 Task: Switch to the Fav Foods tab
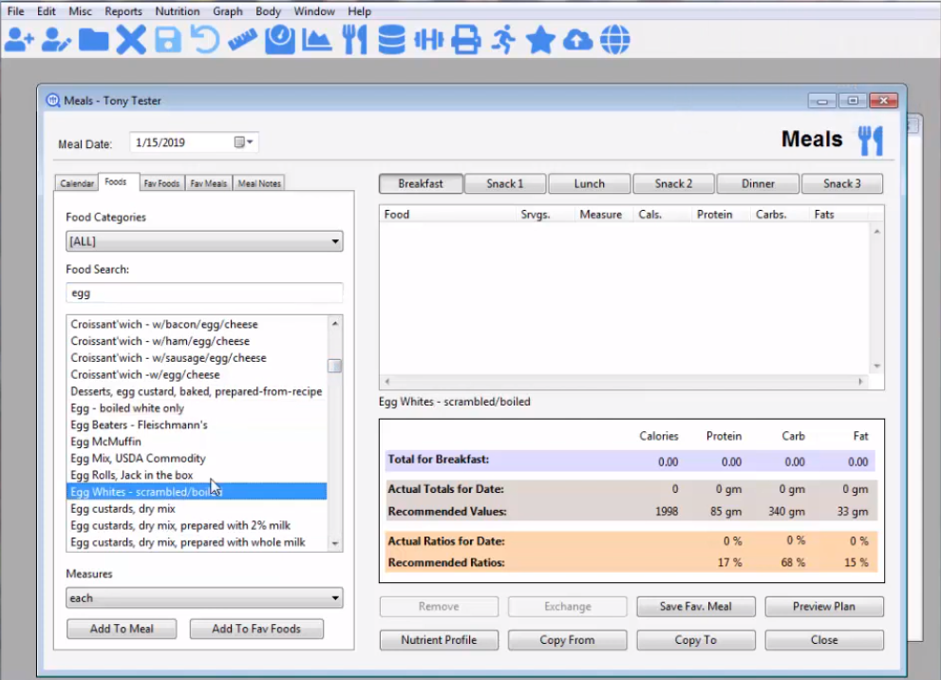click(x=161, y=183)
